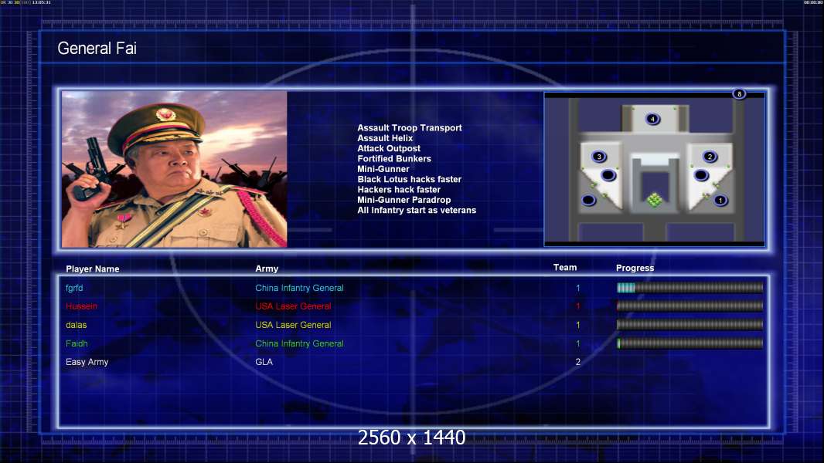
Task: Click General Fai's portrait image
Action: click(175, 169)
